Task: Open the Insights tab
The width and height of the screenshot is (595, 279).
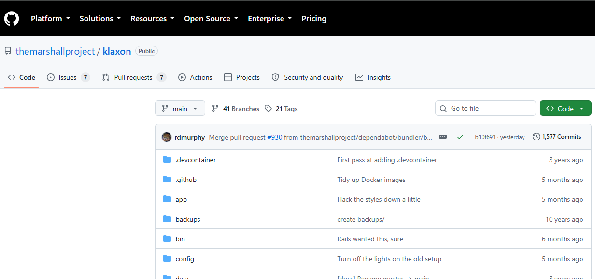Action: pos(373,77)
